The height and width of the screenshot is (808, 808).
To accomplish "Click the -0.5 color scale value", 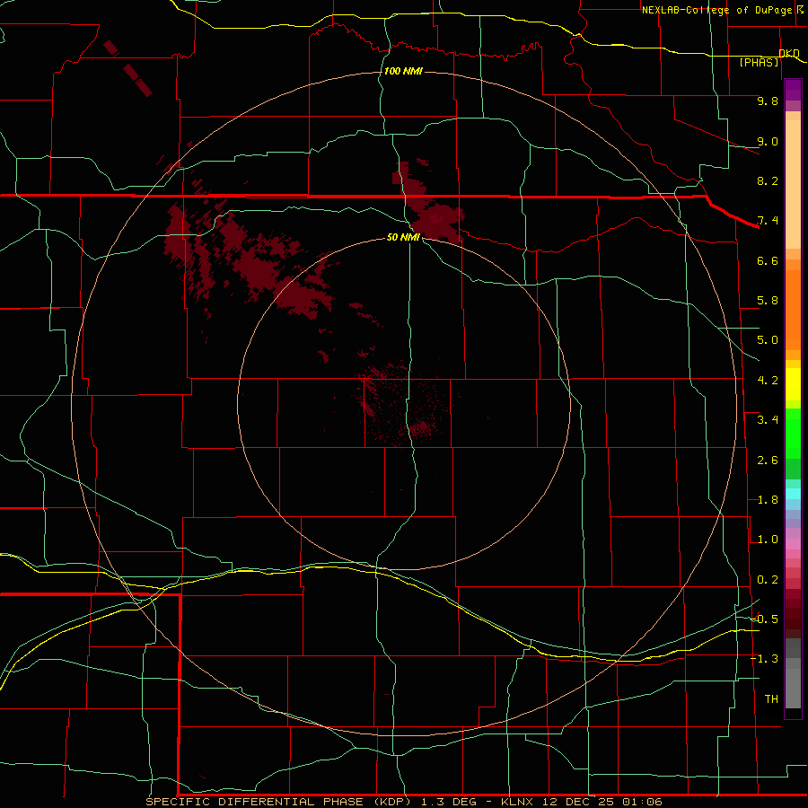I will point(765,619).
